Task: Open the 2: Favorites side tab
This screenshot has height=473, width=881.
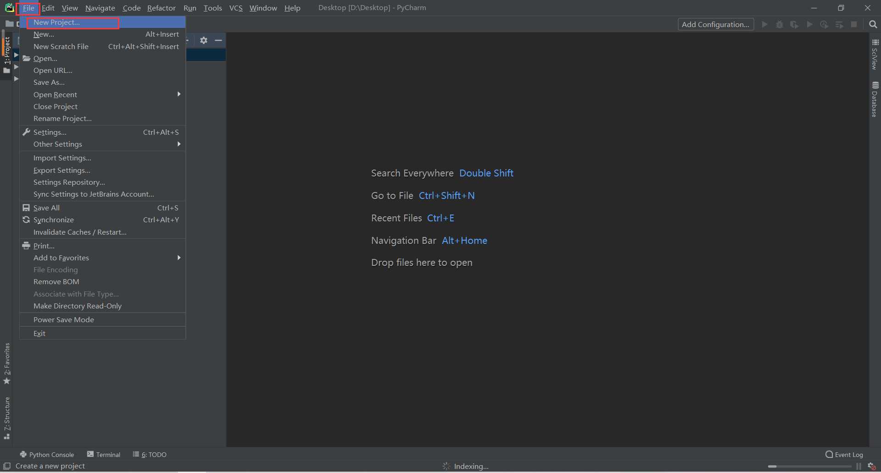Action: 6,364
